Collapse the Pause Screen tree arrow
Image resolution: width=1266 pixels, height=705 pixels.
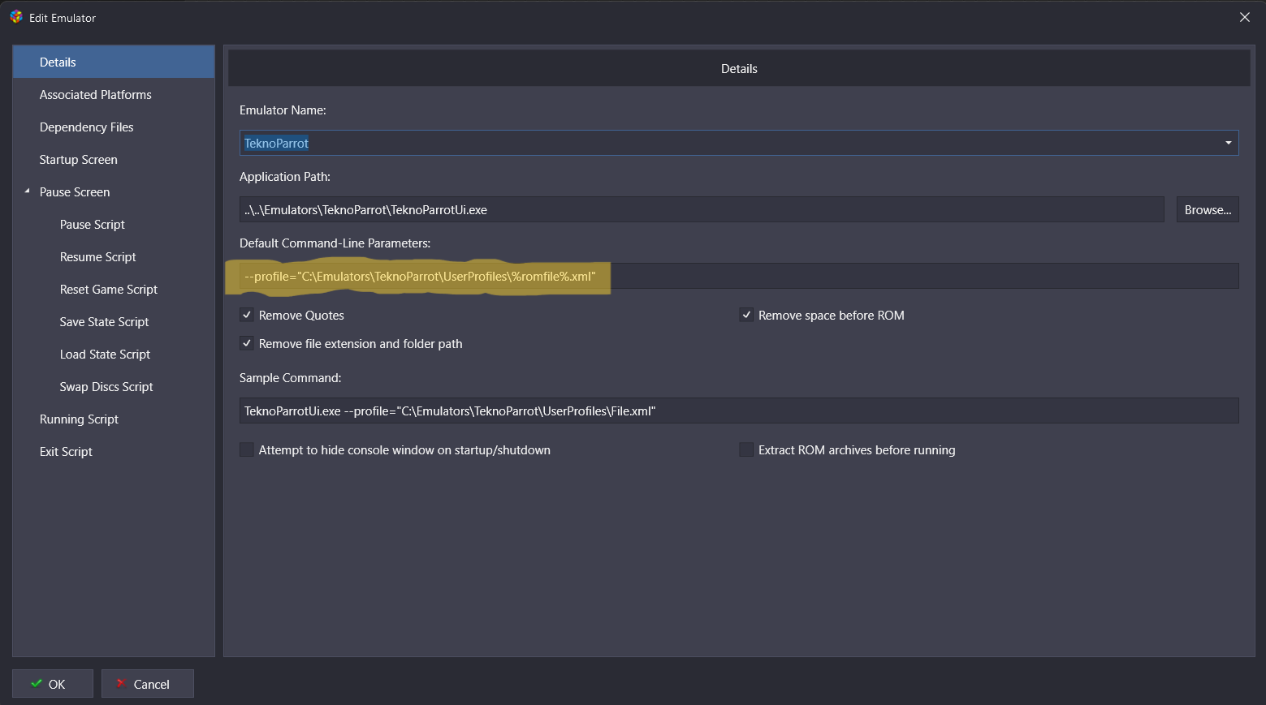pos(27,191)
